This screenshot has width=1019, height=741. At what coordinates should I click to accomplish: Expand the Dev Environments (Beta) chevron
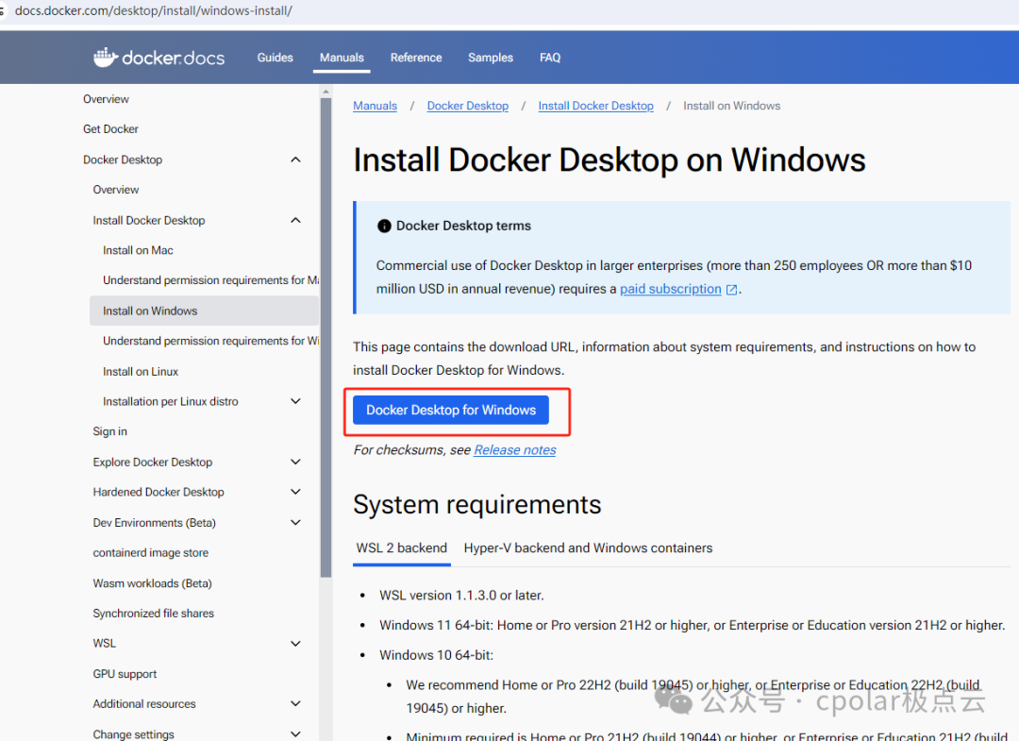(295, 522)
